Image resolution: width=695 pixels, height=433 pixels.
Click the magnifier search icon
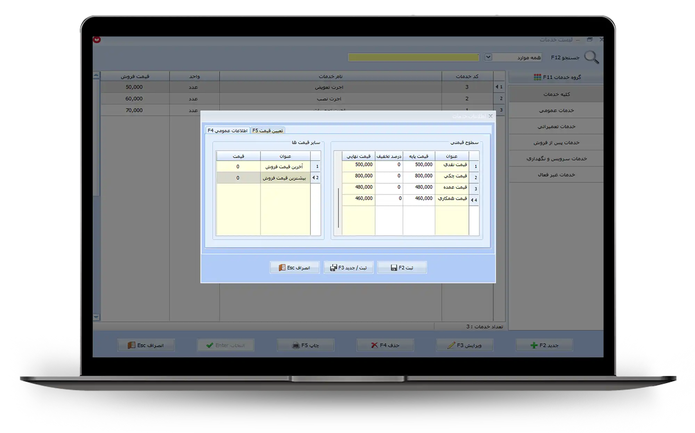coord(591,57)
